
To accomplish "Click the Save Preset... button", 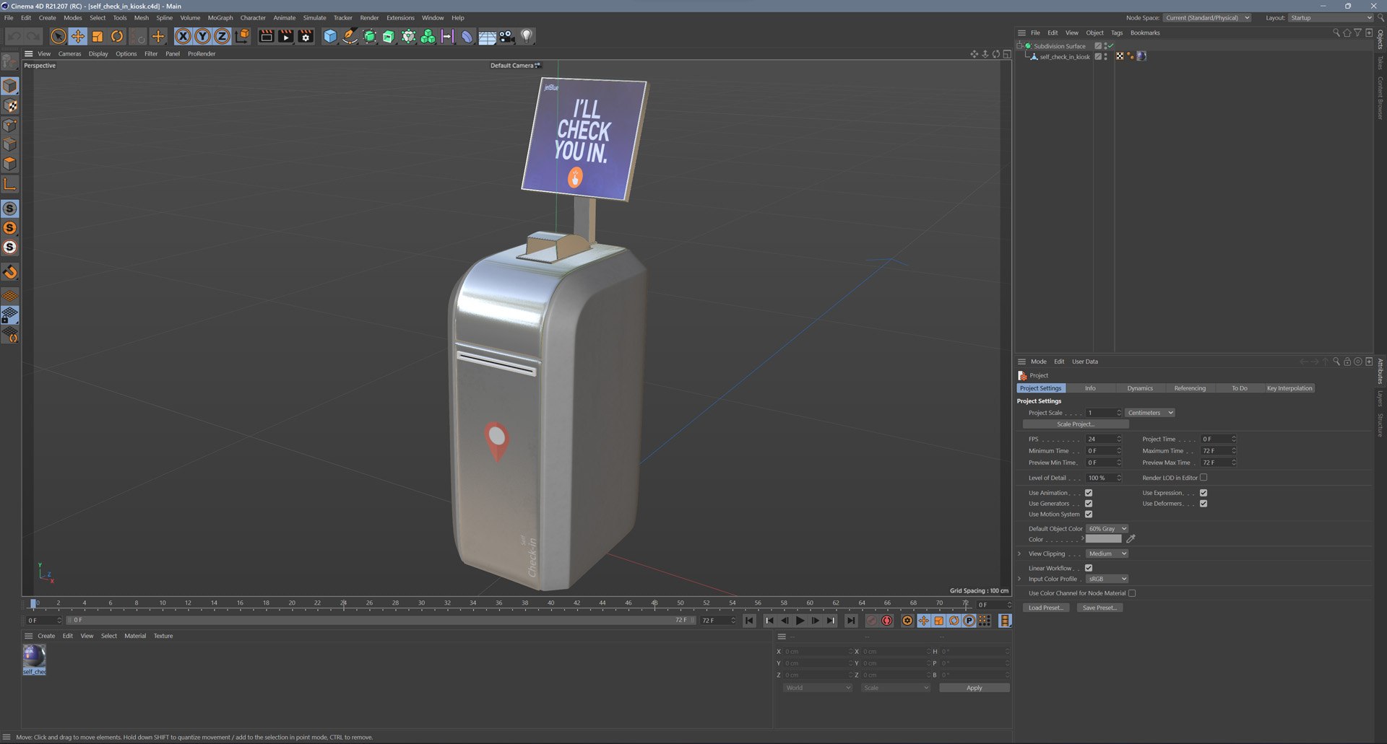I will 1099,608.
